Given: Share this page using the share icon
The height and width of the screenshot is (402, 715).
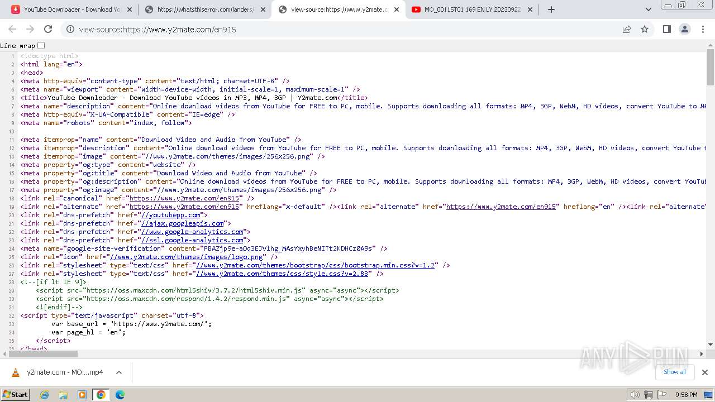Looking at the screenshot, I should 627,29.
